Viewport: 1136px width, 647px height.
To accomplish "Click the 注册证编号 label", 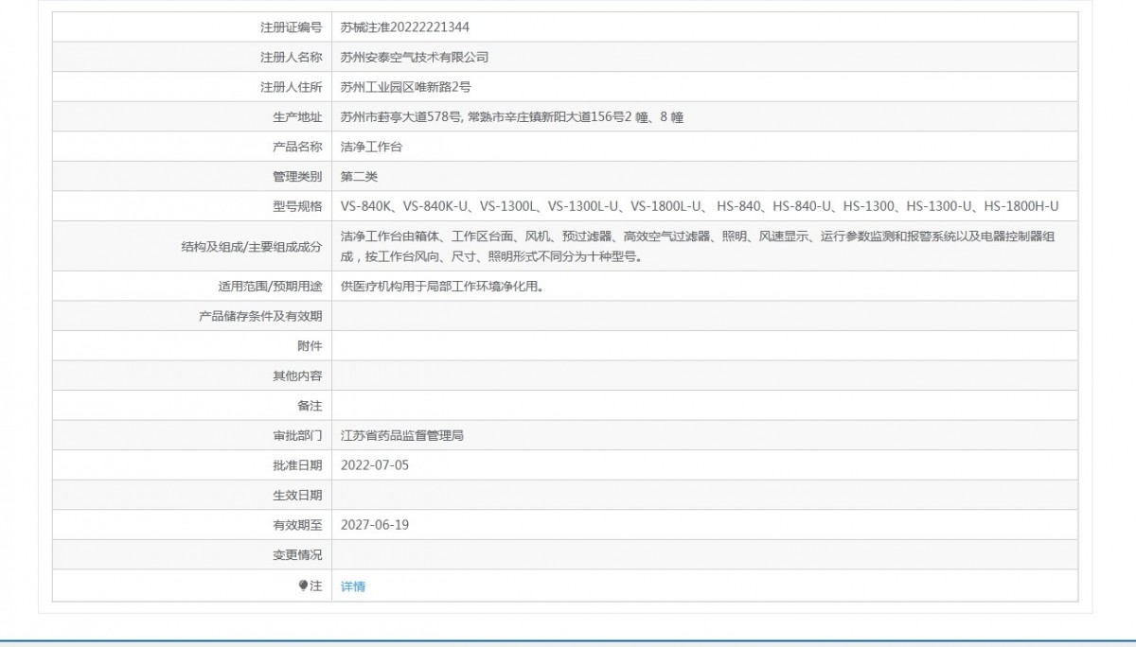I will pos(291,27).
